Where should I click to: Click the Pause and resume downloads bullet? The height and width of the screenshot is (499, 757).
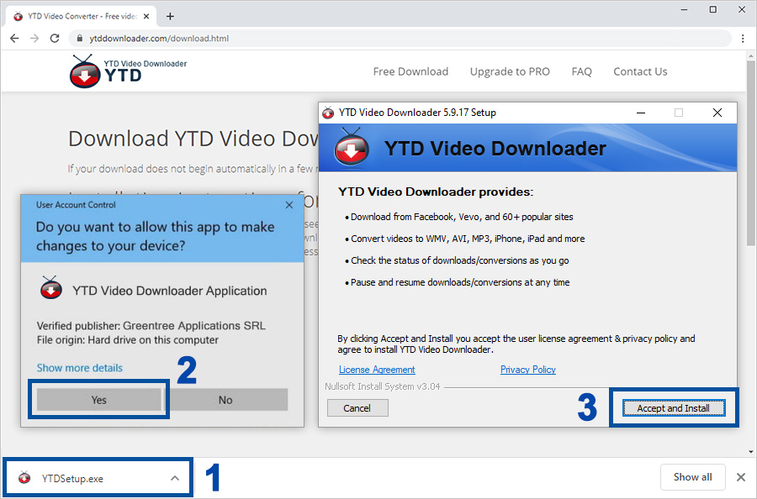point(458,282)
